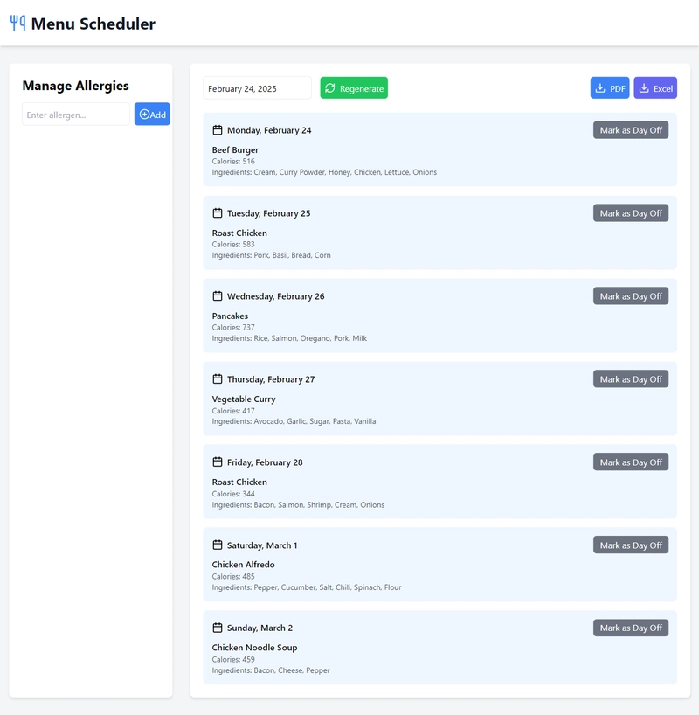Image resolution: width=699 pixels, height=715 pixels.
Task: Mark Monday, February 24 as day off
Action: [x=631, y=130]
